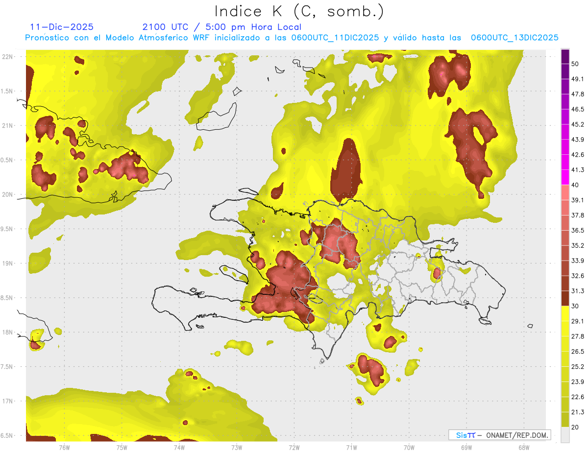588x454 pixels.
Task: Click the colorbar value 27.8
Action: [x=578, y=336]
